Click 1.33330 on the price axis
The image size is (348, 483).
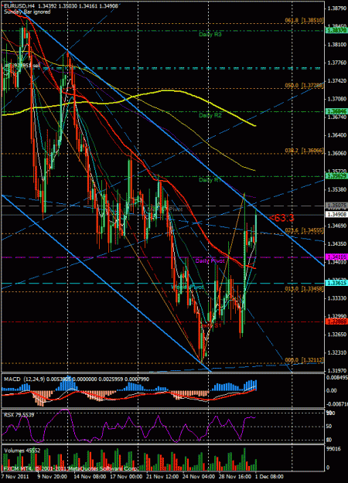click(336, 298)
